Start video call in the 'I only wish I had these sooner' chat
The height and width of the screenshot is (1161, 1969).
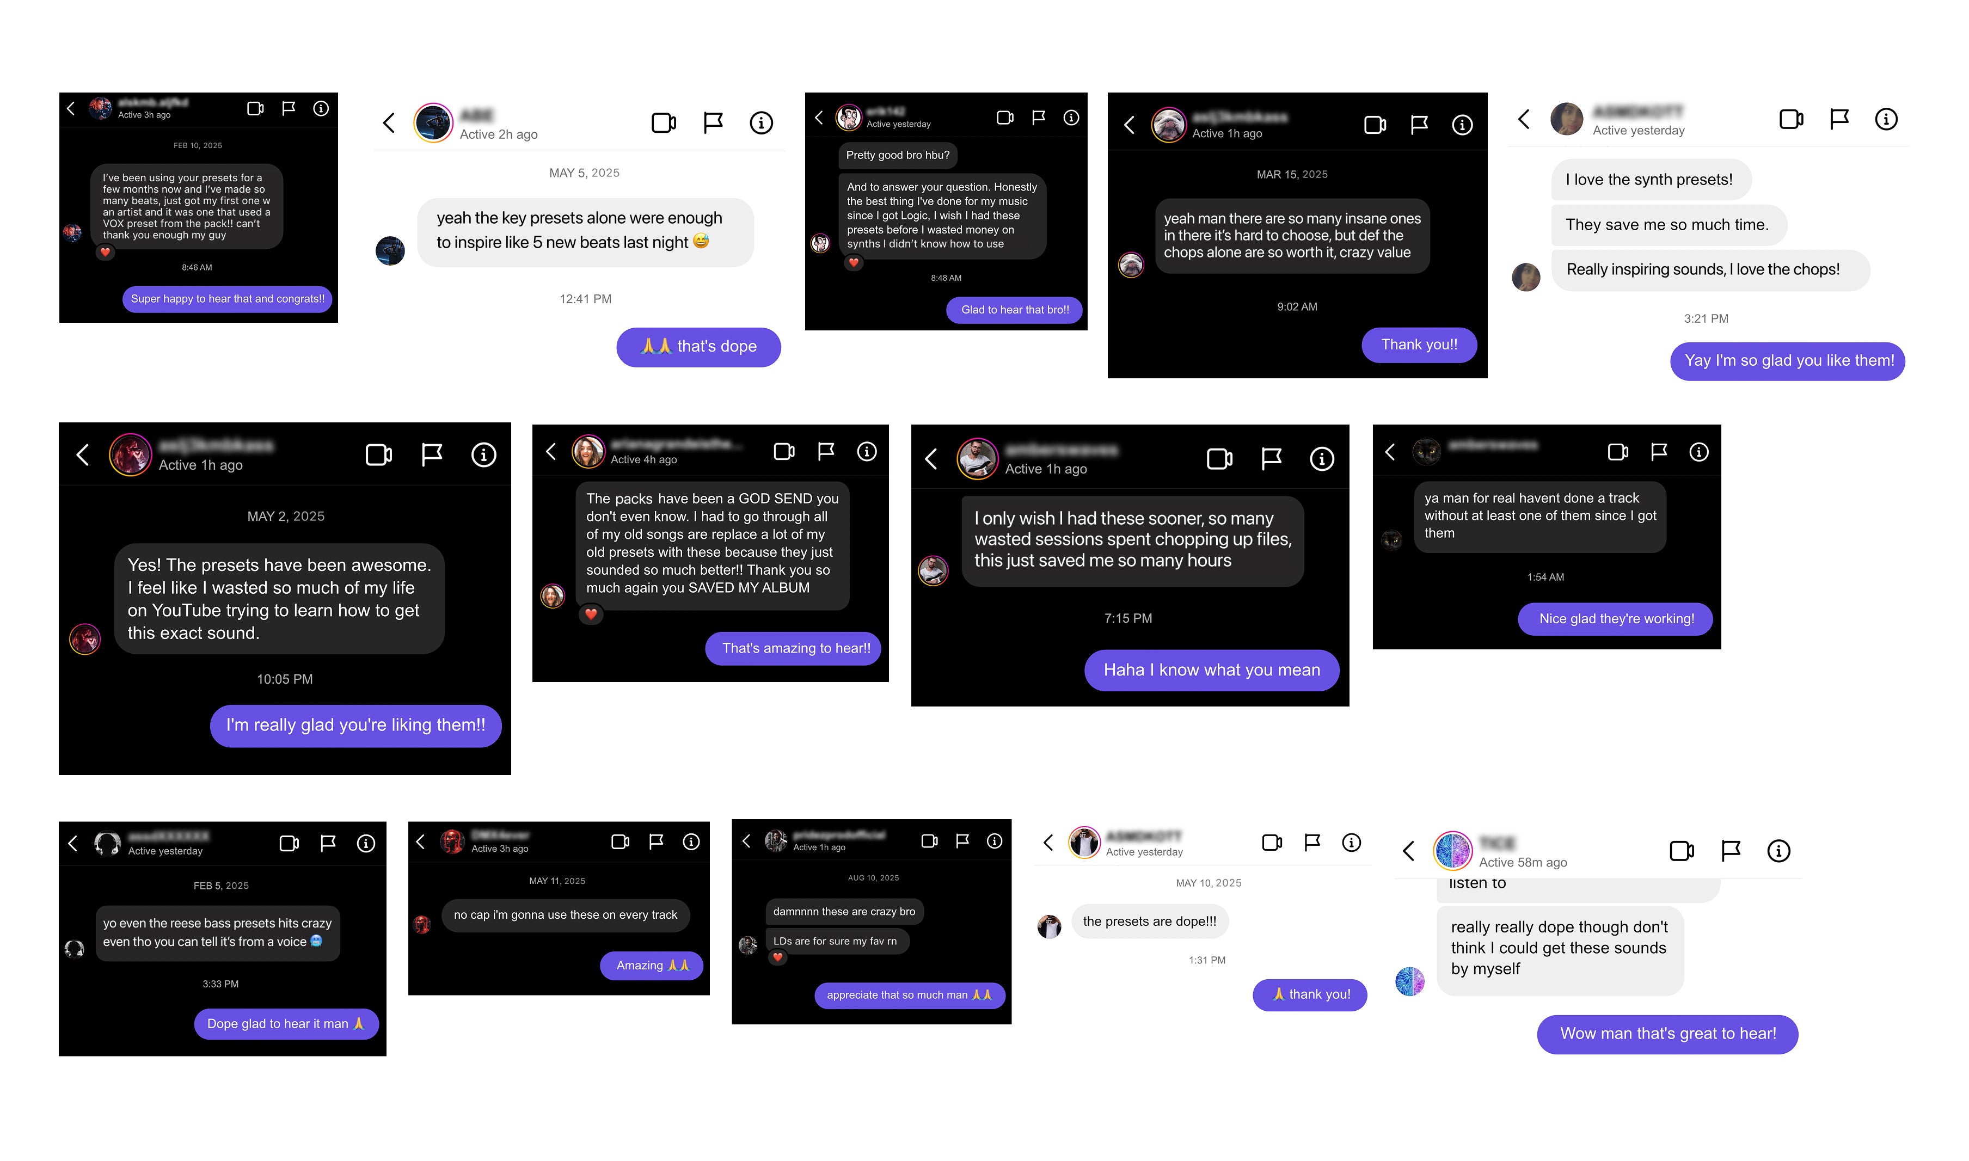tap(1219, 458)
